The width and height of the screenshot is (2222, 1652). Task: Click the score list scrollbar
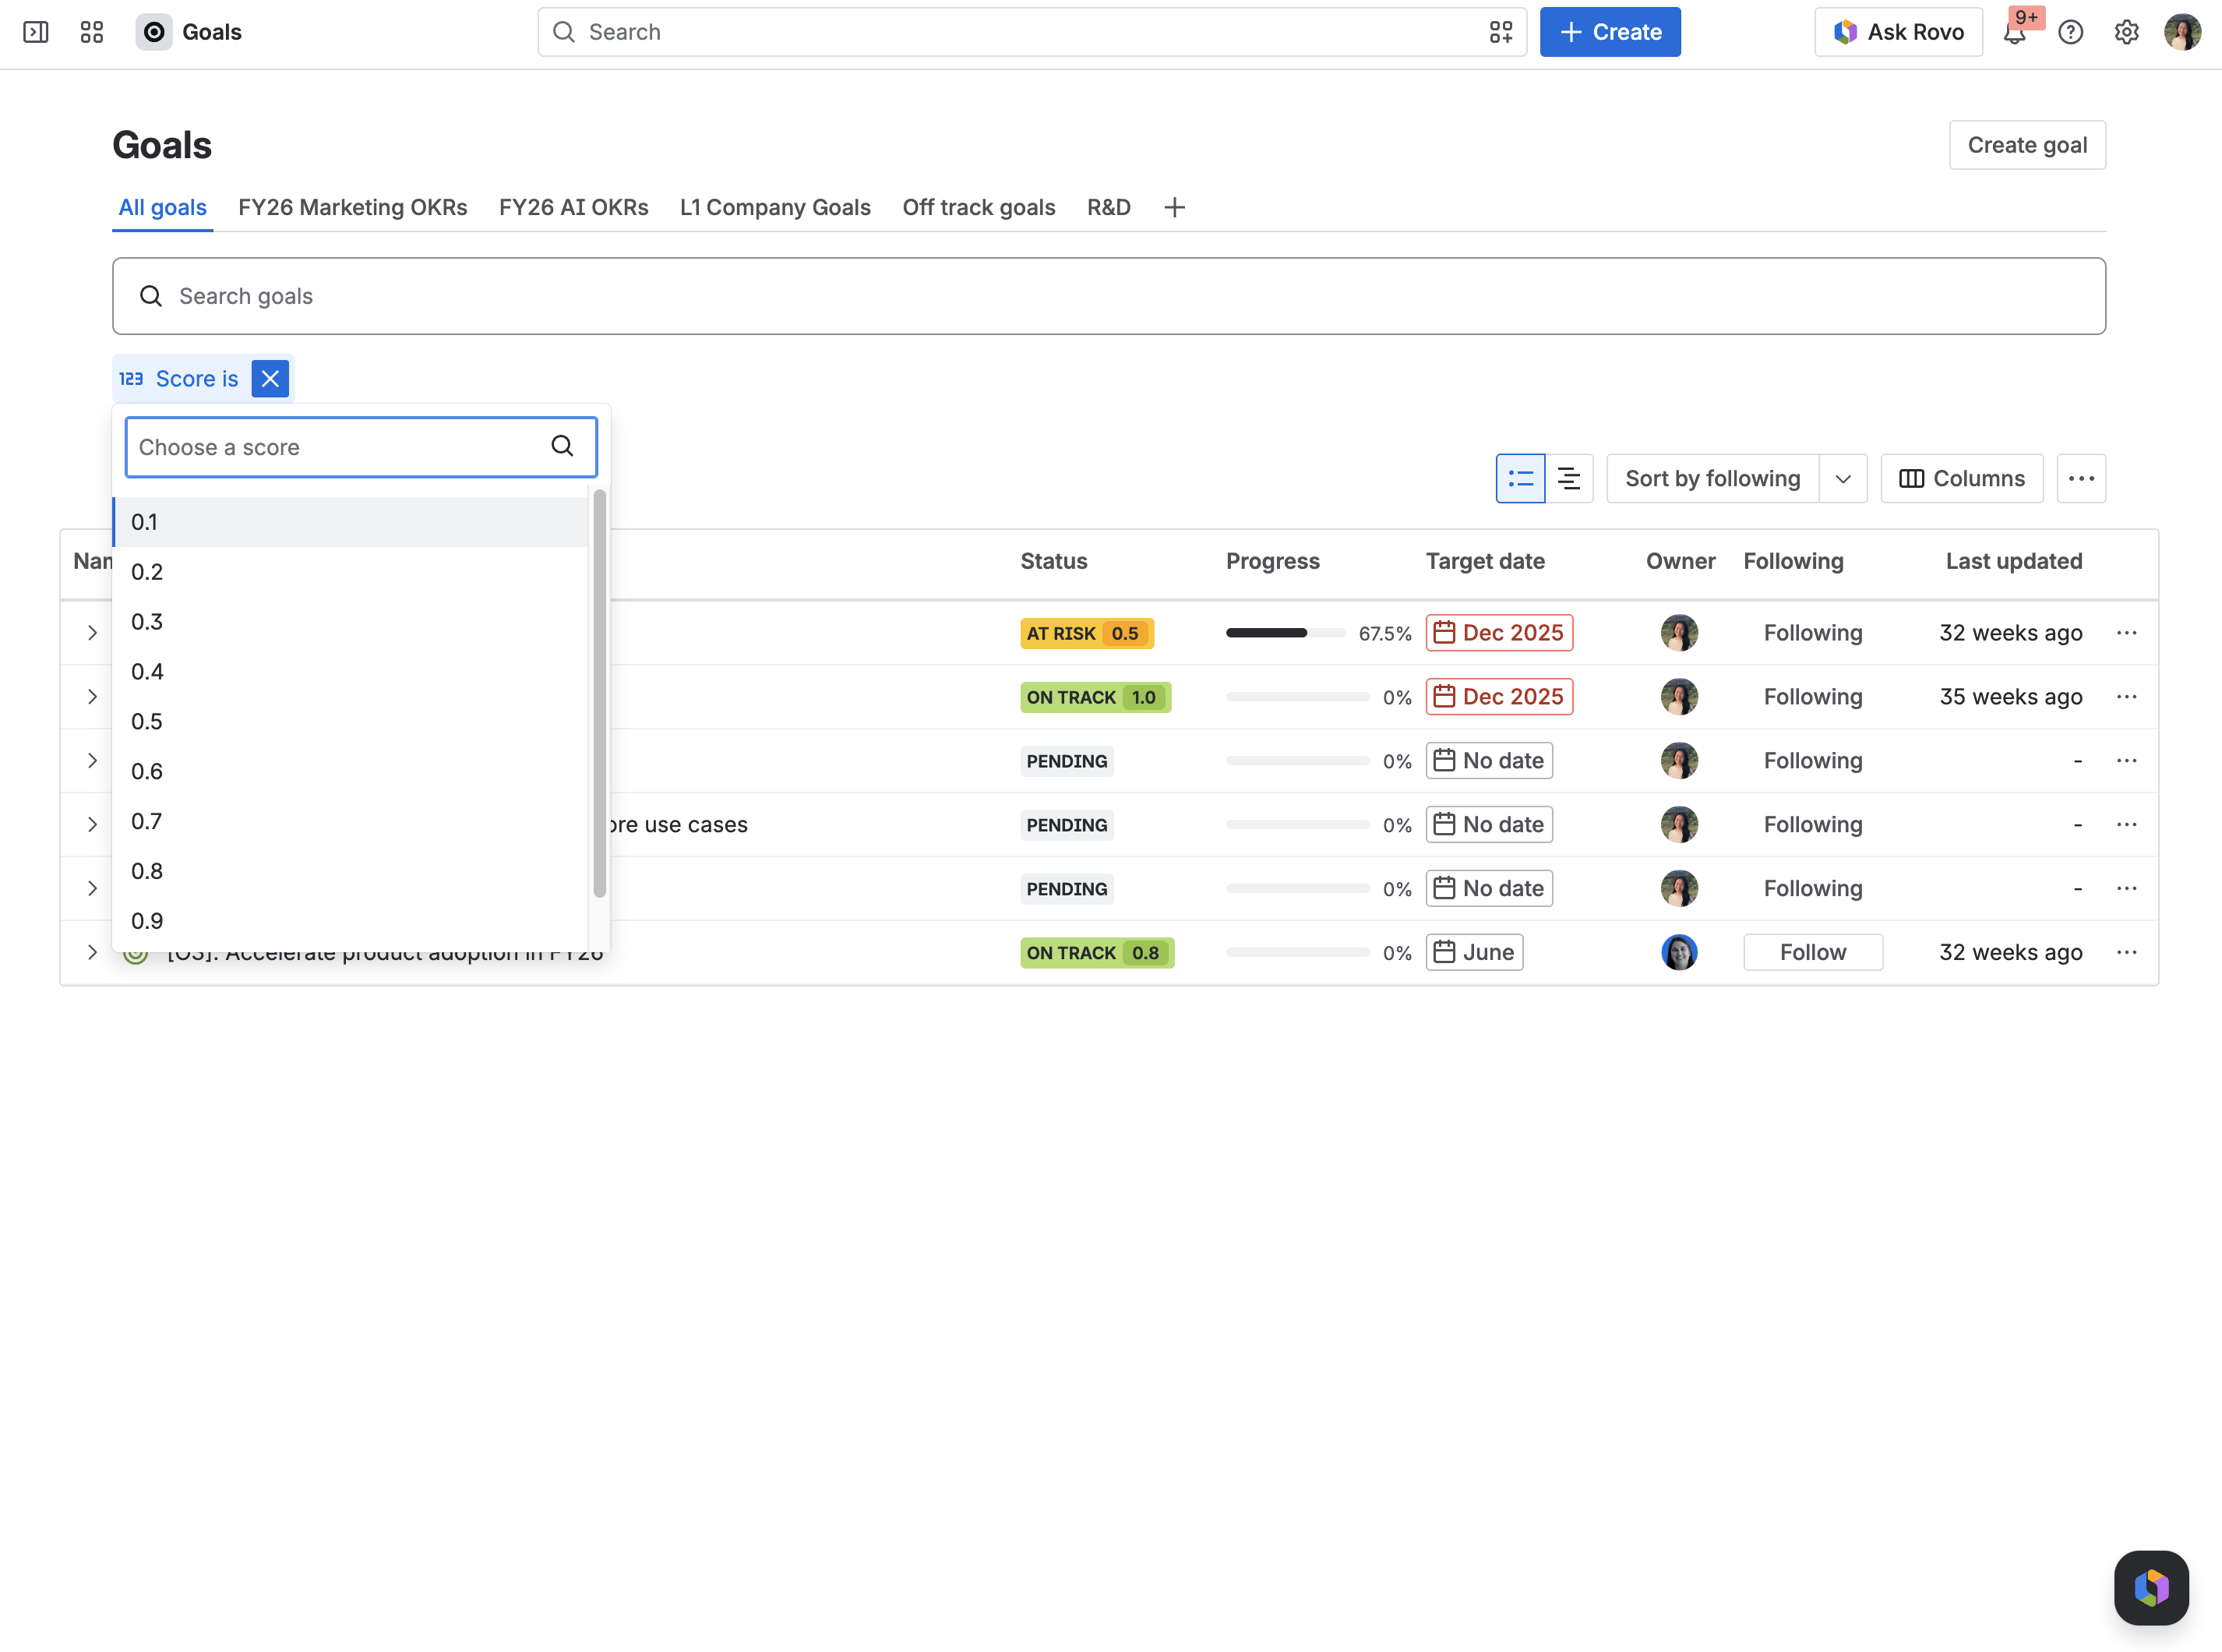click(600, 693)
